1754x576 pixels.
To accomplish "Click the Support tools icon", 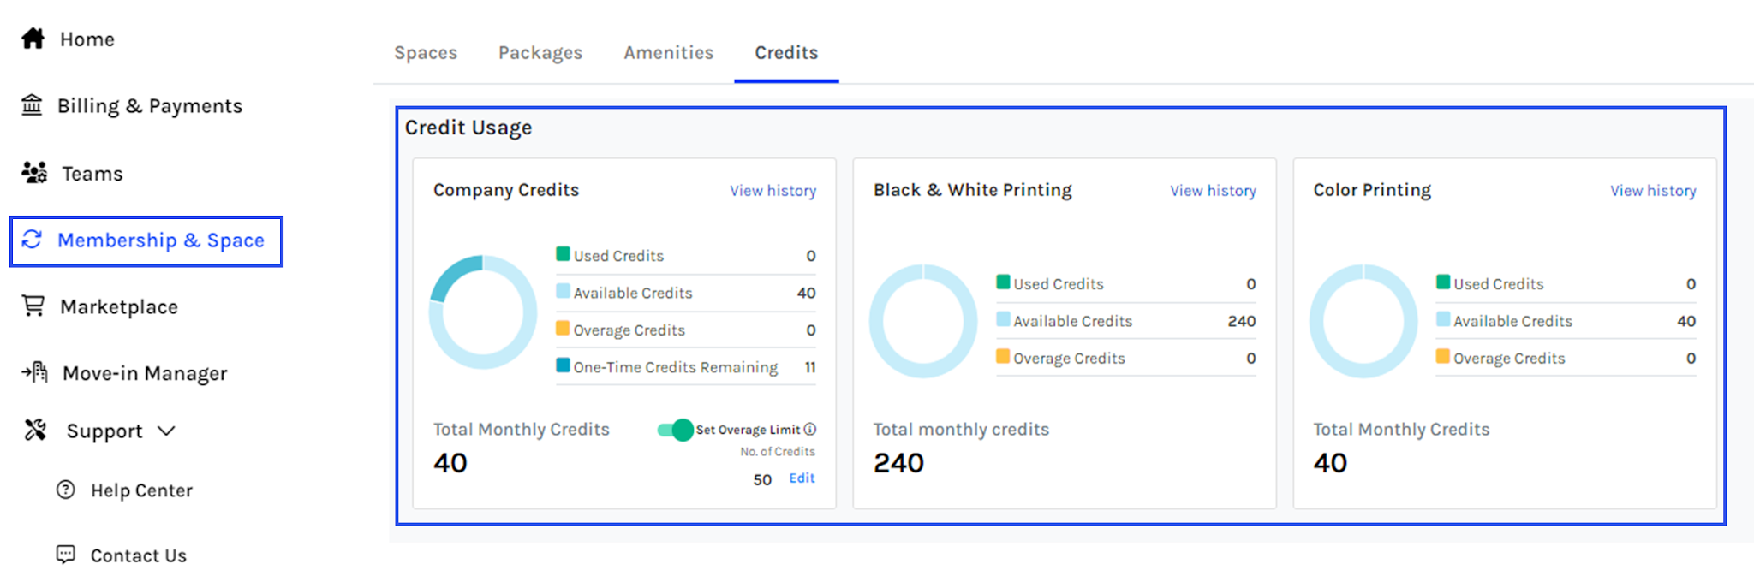I will click(35, 430).
